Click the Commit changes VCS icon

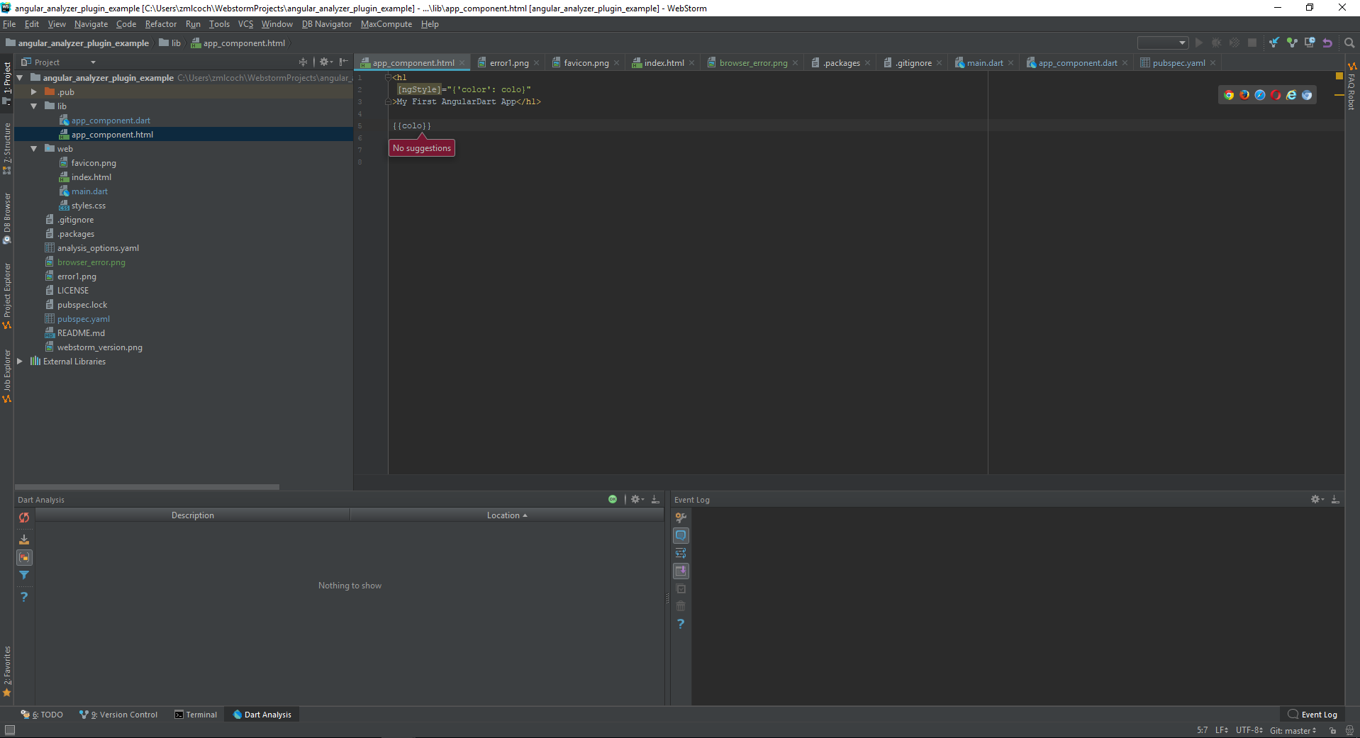click(1292, 43)
